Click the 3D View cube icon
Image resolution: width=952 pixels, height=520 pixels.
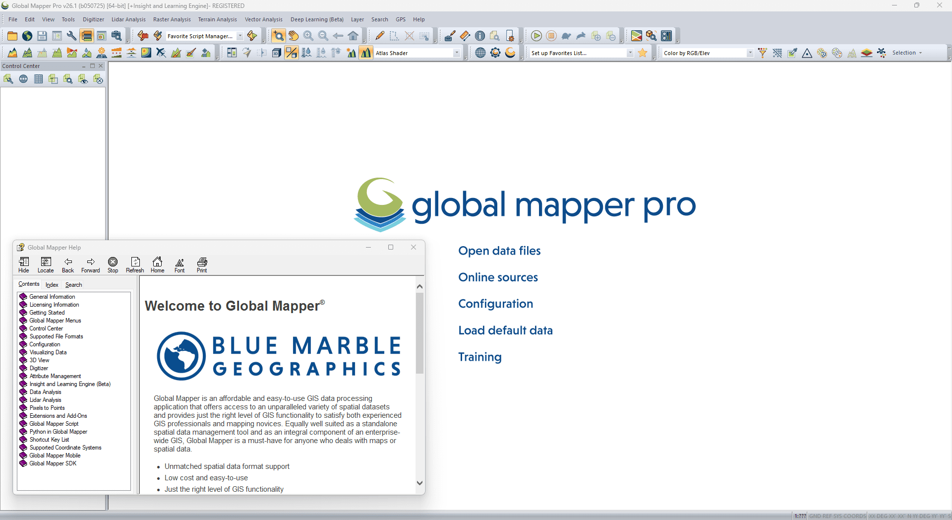click(277, 53)
